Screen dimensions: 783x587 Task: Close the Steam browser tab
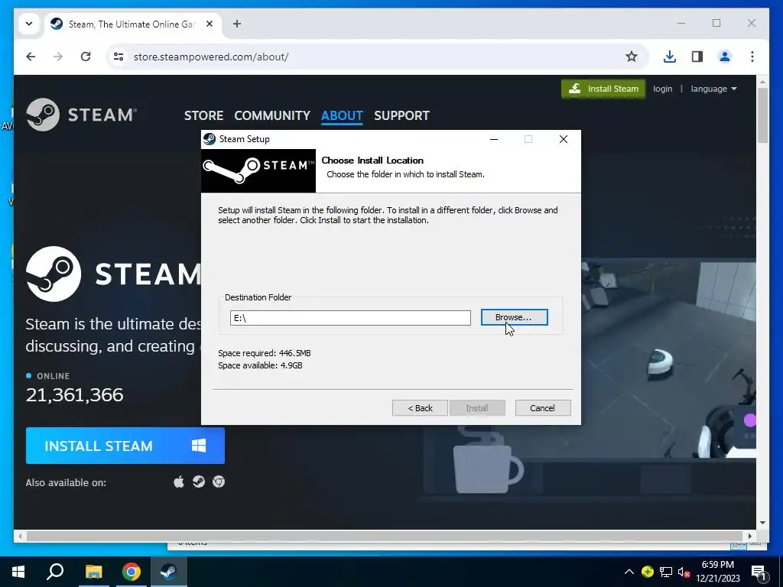210,24
